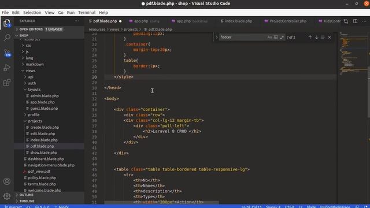Open the Terminal menu
This screenshot has width=370, height=208.
87,13
